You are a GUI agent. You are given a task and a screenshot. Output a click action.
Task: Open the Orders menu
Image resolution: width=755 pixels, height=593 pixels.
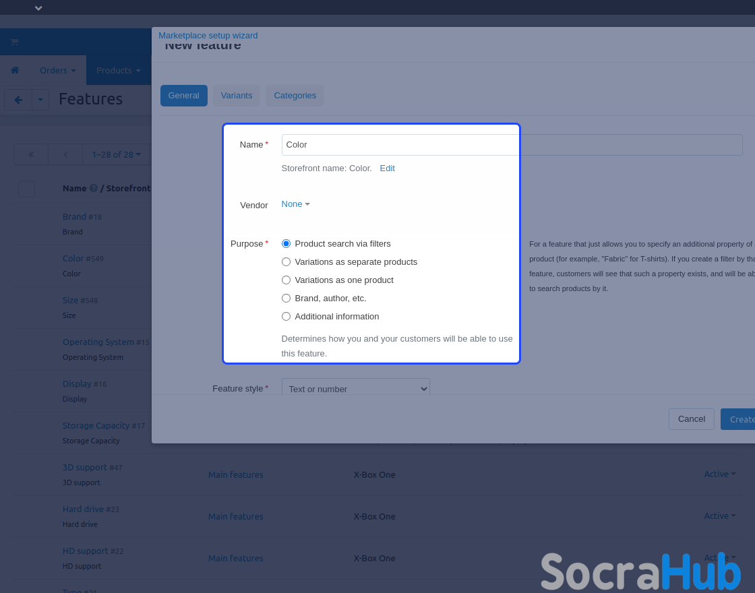pyautogui.click(x=58, y=70)
